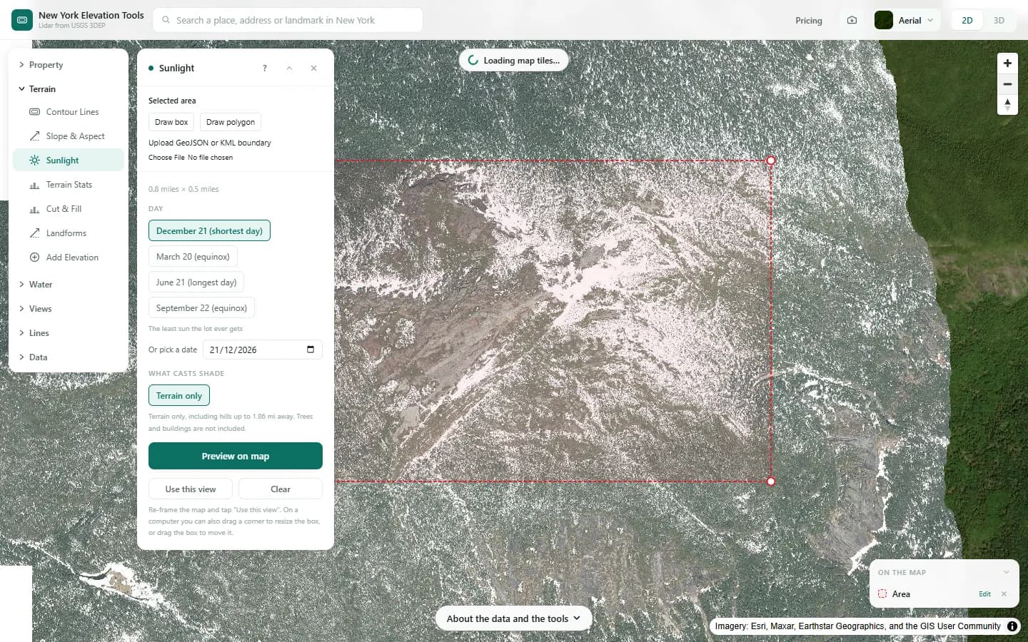1028x642 pixels.
Task: Expand the Property section
Action: (x=69, y=65)
